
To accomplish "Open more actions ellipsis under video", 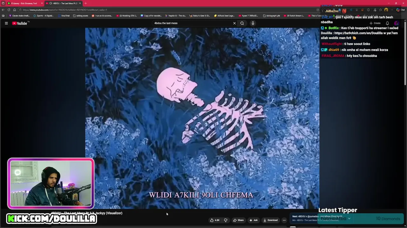I will (284, 220).
